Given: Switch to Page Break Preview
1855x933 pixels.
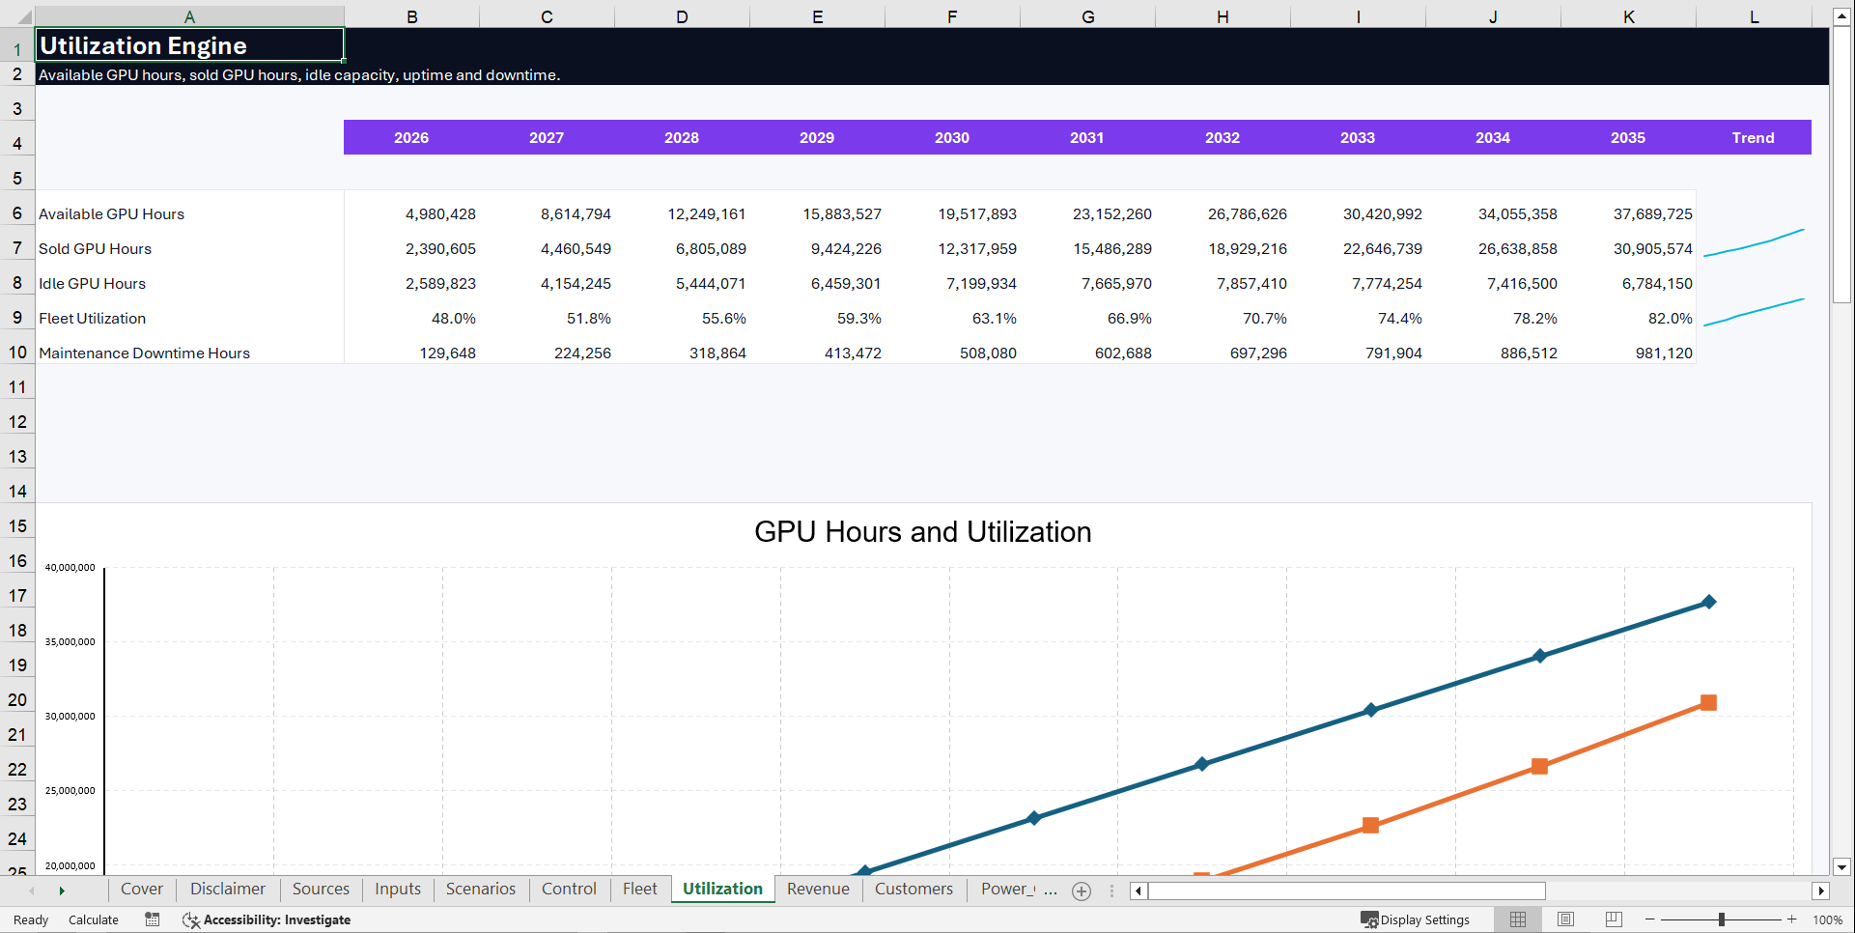Looking at the screenshot, I should [x=1614, y=919].
